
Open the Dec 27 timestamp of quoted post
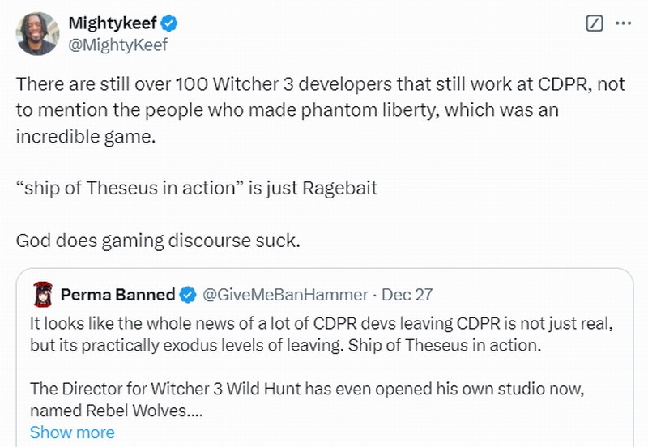407,295
